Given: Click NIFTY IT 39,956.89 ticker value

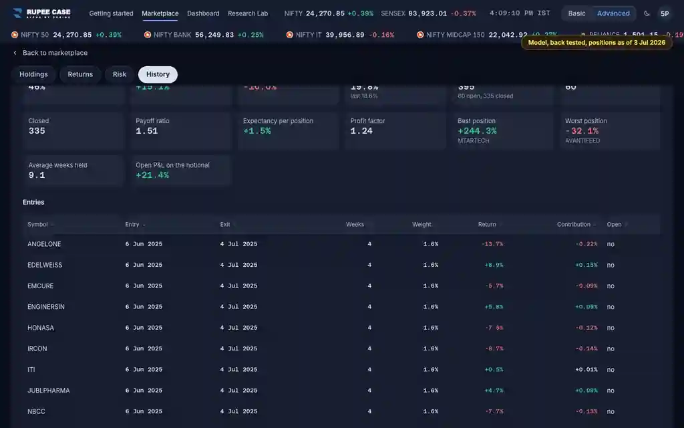Looking at the screenshot, I should click(x=345, y=35).
